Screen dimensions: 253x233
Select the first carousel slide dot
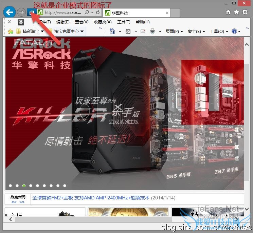(10, 186)
